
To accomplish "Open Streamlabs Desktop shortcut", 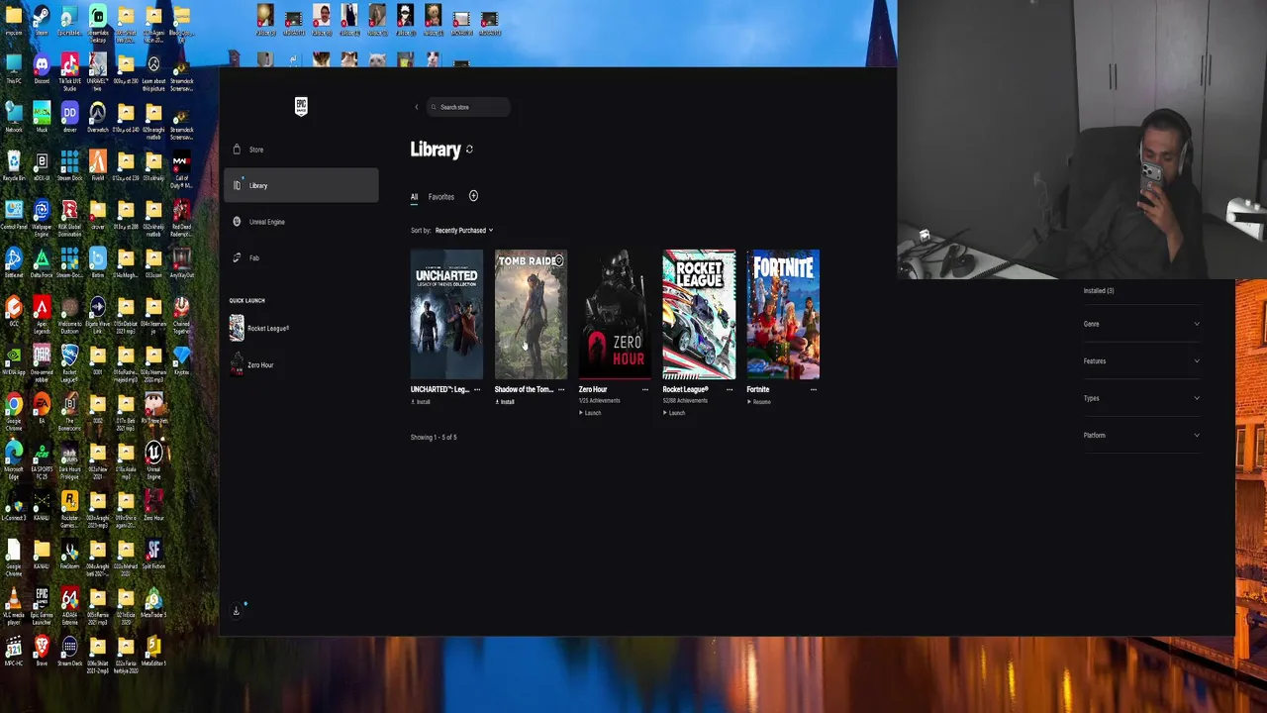I will click(x=97, y=23).
